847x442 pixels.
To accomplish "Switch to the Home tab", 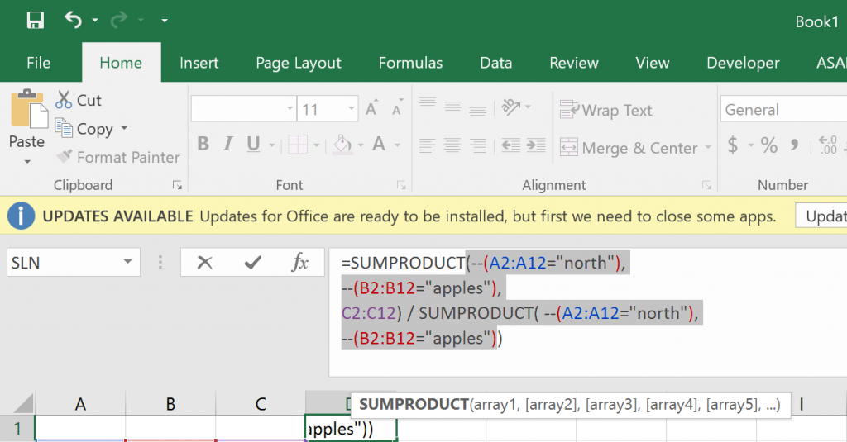I will click(x=121, y=63).
